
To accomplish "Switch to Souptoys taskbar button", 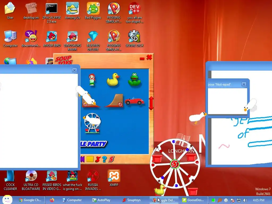I will pyautogui.click(x=131, y=200).
